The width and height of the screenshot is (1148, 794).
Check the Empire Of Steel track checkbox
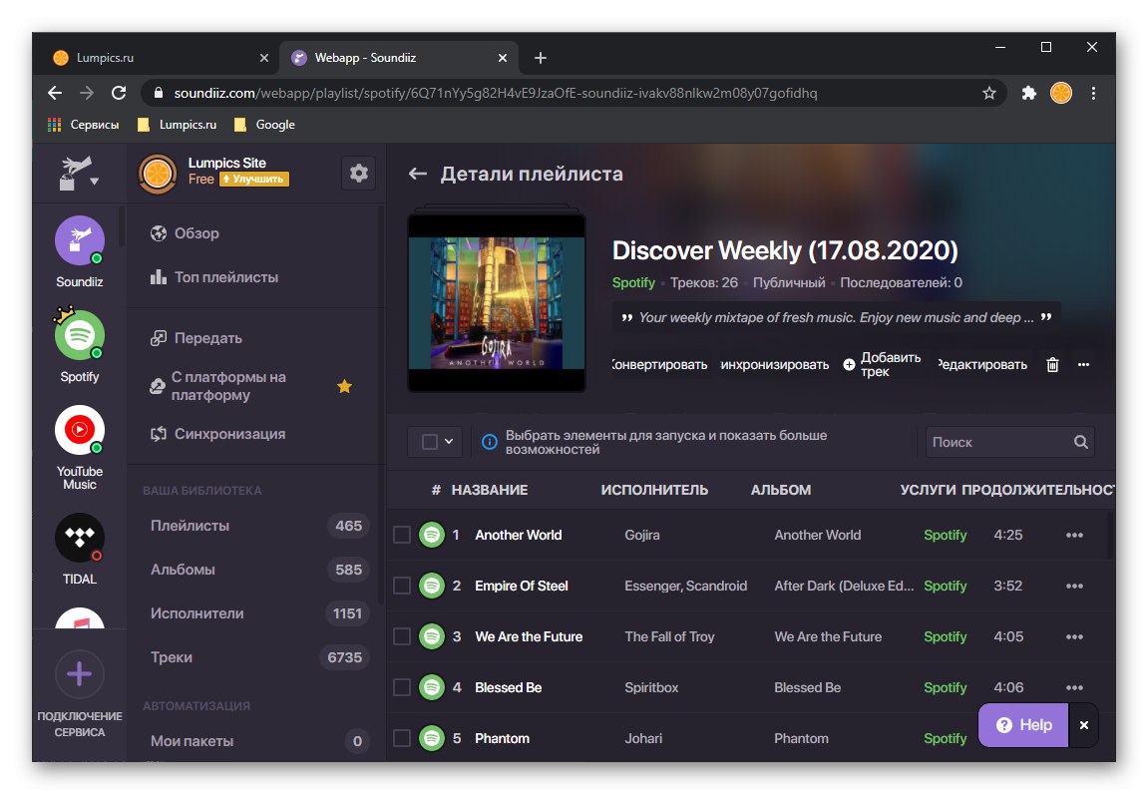point(402,586)
